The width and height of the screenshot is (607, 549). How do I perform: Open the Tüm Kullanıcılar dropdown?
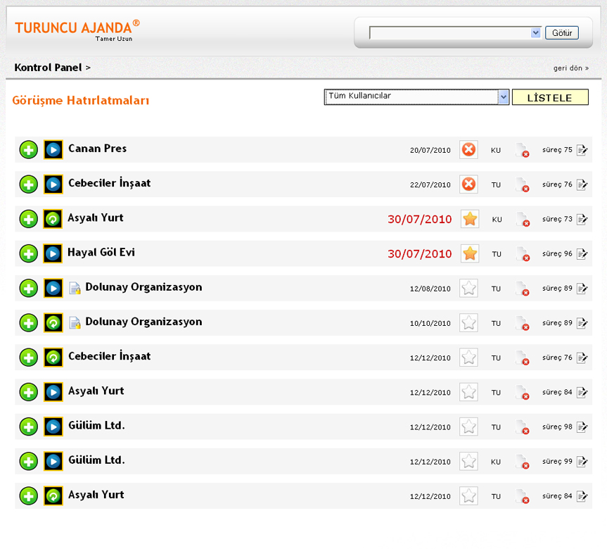416,97
